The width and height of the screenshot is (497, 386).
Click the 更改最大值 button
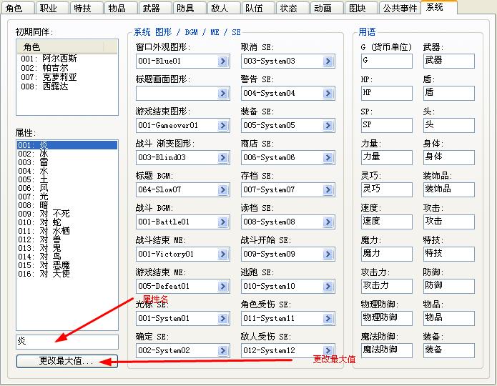pyautogui.click(x=67, y=361)
